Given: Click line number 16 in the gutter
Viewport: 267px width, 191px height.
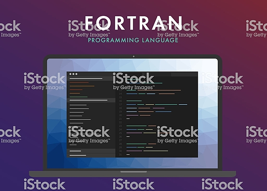Looking at the screenshot, I should (121, 101).
